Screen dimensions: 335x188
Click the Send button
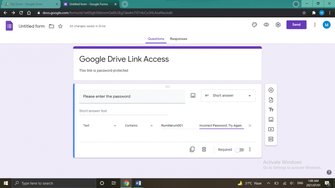pos(296,25)
